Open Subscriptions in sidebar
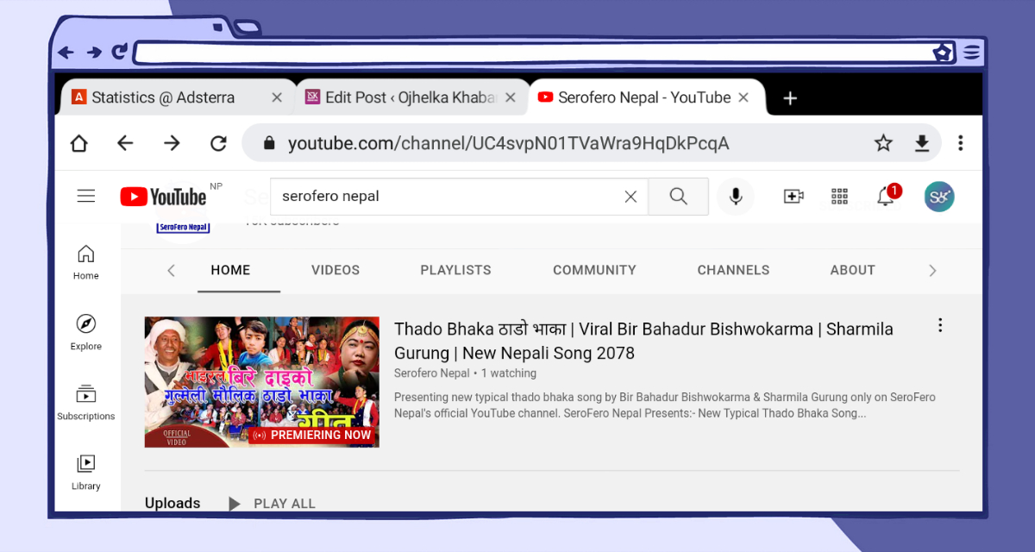Screen dimensions: 1035x552 (x=86, y=403)
